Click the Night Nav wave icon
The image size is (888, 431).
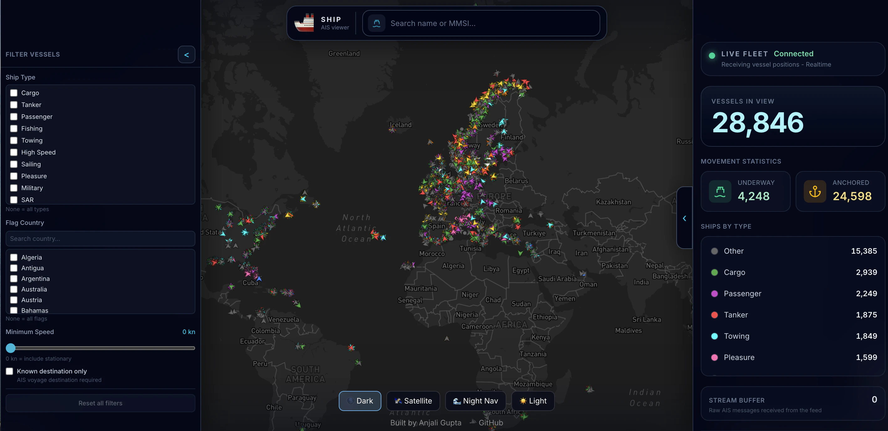(457, 401)
